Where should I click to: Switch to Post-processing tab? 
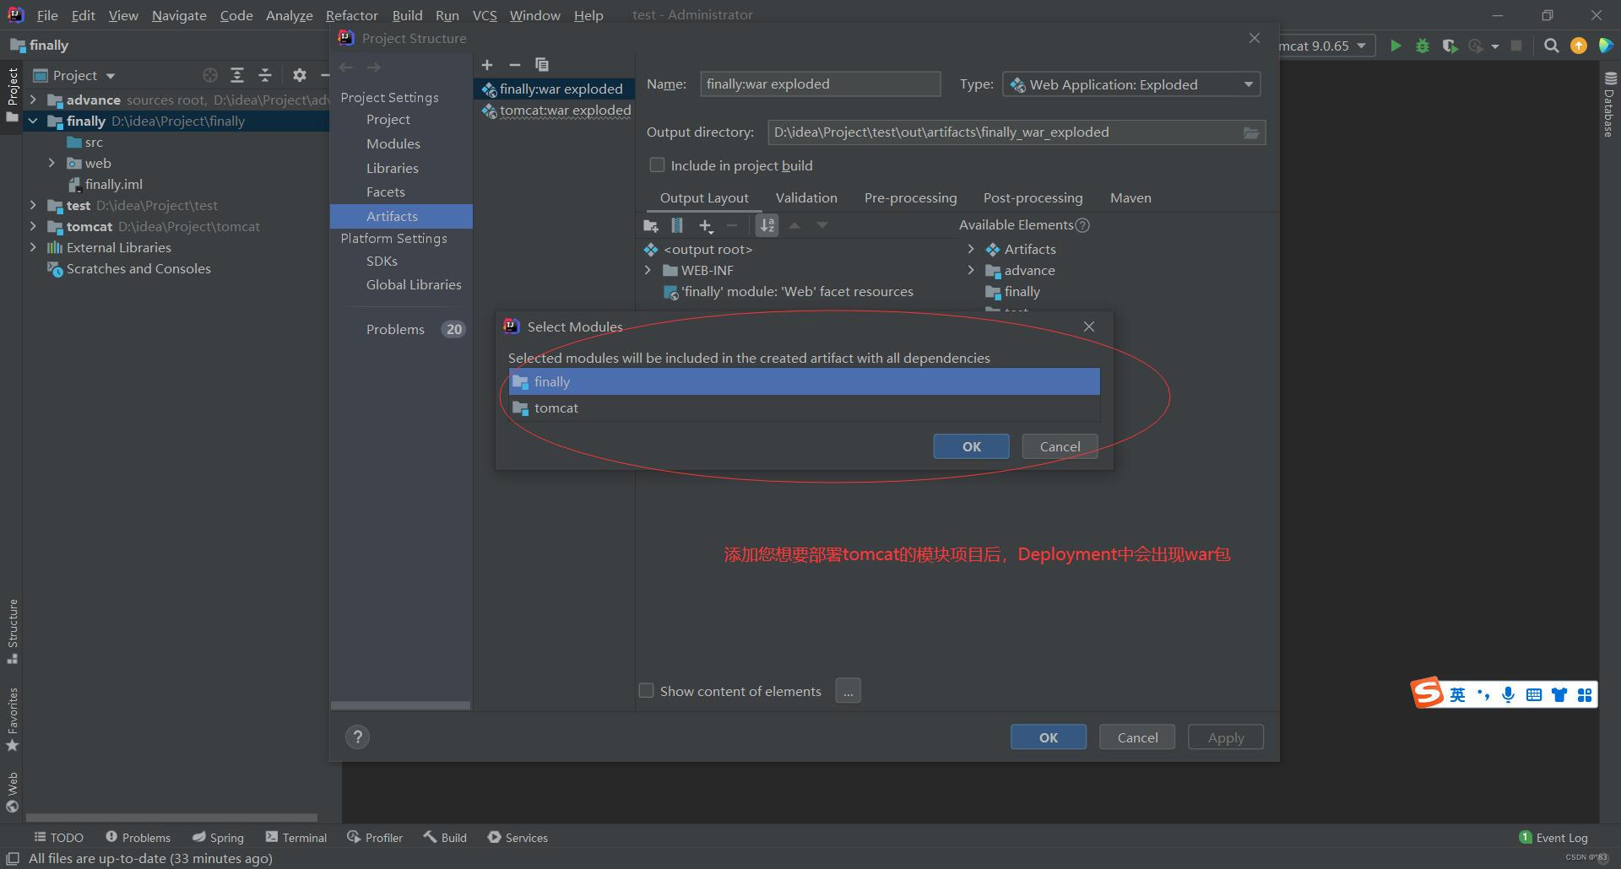(x=1033, y=197)
